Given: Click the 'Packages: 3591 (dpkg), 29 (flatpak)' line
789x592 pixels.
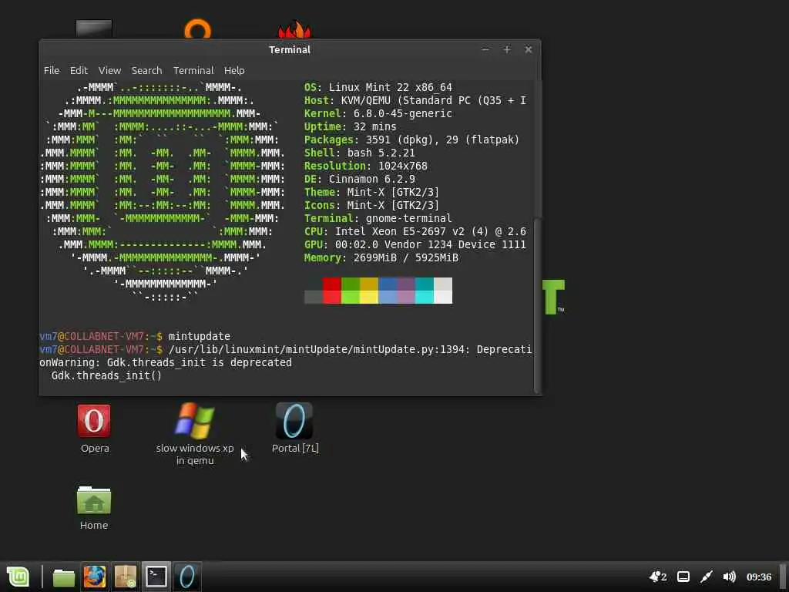Looking at the screenshot, I should (x=411, y=140).
